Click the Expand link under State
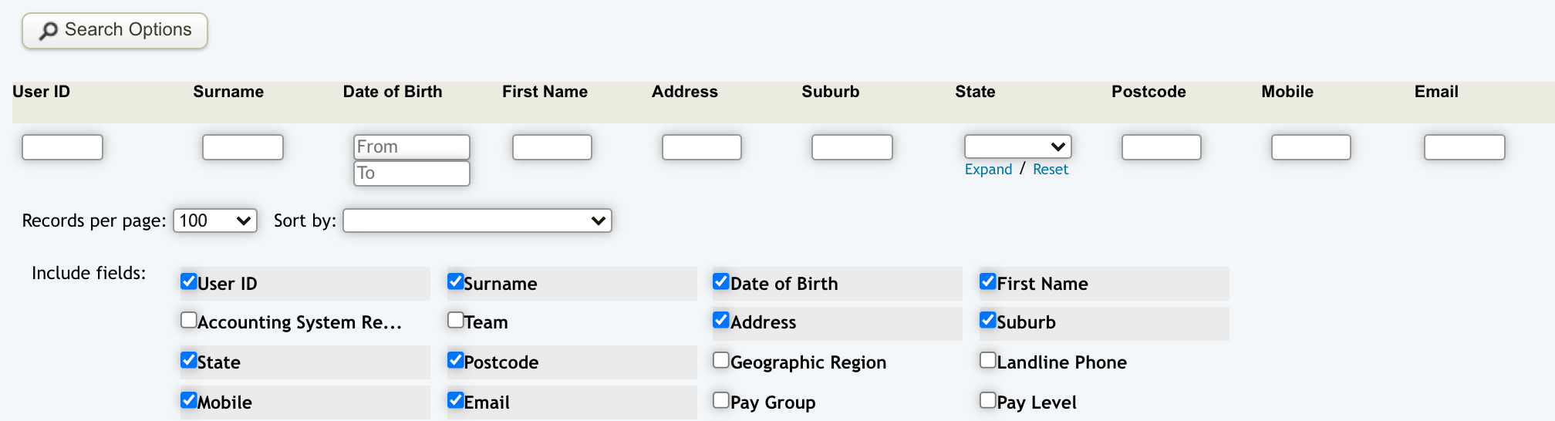The image size is (1555, 421). 988,170
